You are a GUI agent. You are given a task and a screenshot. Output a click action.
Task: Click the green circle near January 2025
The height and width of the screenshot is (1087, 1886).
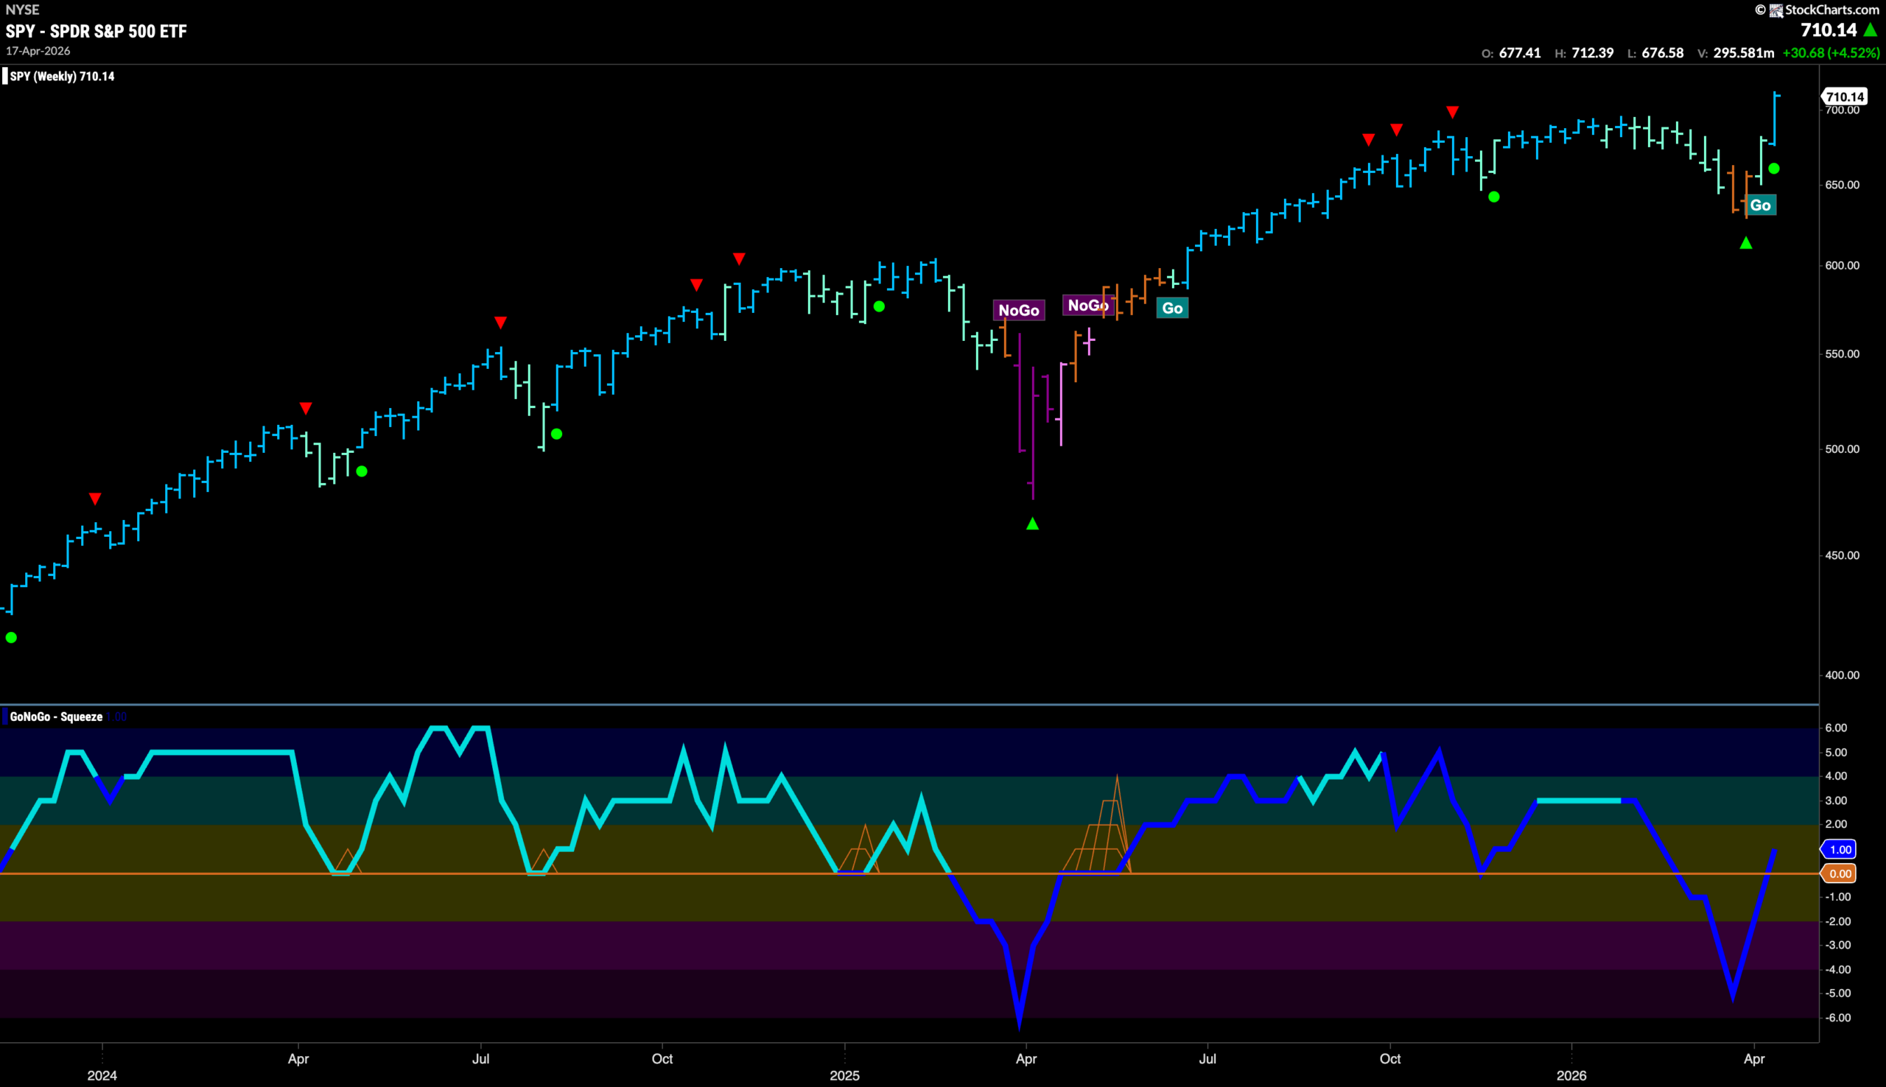(x=880, y=307)
